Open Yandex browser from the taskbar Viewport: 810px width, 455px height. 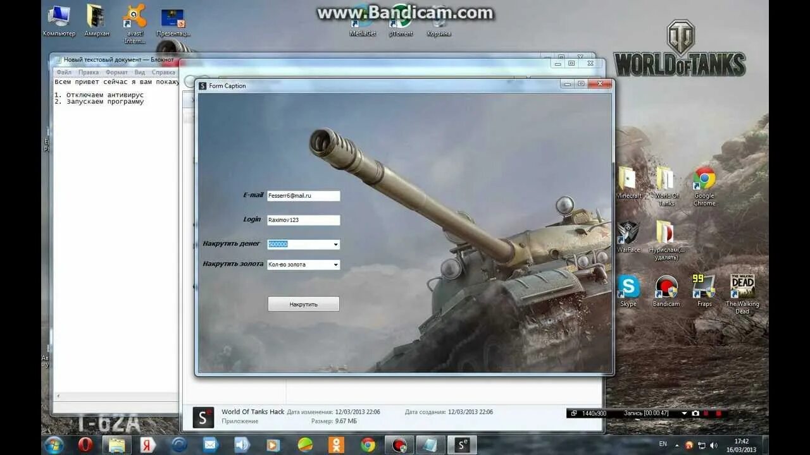pos(148,445)
